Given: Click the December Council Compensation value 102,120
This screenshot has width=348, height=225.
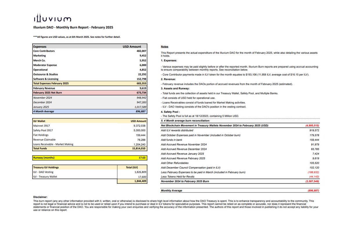Looking at the screenshot, I should coord(314,168).
